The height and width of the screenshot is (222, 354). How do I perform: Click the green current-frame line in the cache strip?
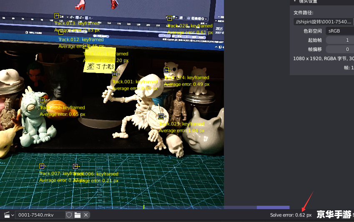tap(144, 207)
